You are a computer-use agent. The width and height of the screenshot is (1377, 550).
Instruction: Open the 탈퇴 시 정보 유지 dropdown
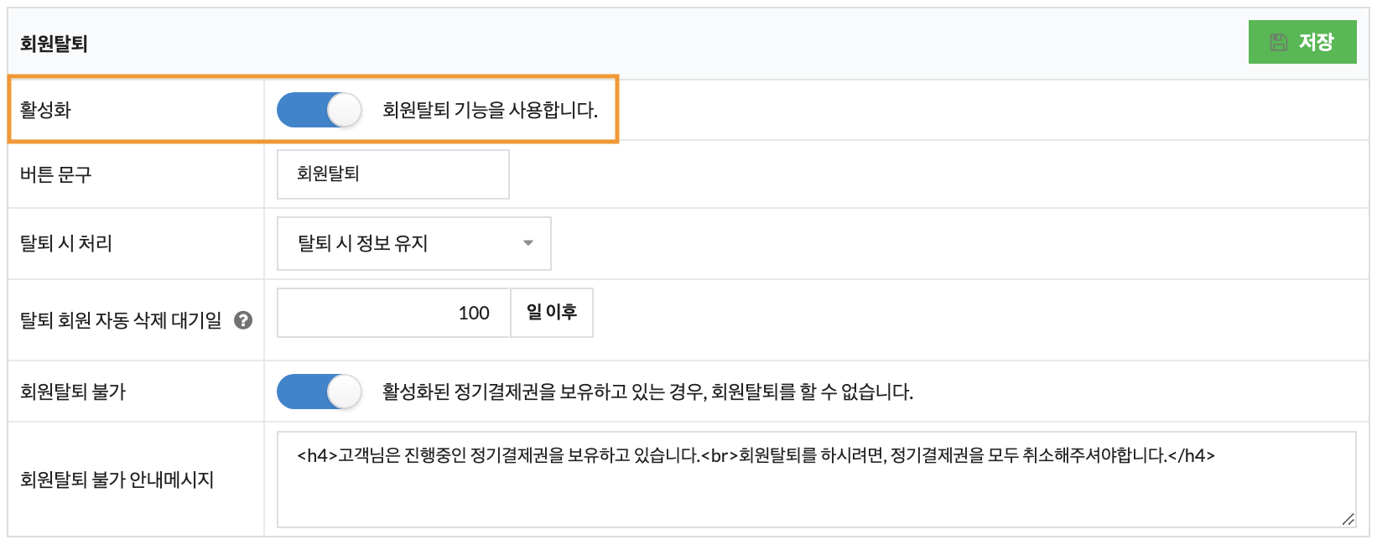pos(413,243)
